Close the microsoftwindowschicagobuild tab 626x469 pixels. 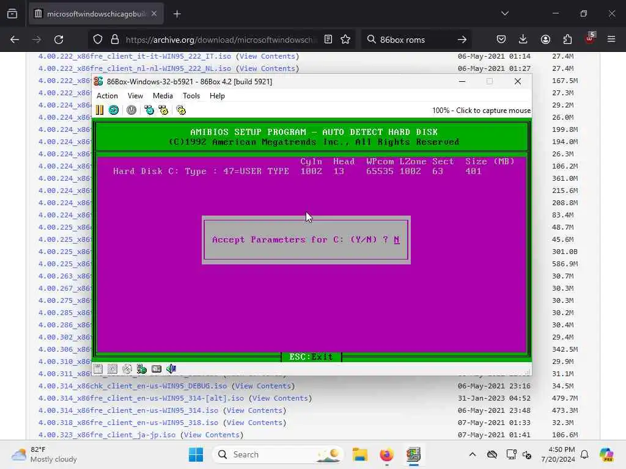pyautogui.click(x=154, y=14)
